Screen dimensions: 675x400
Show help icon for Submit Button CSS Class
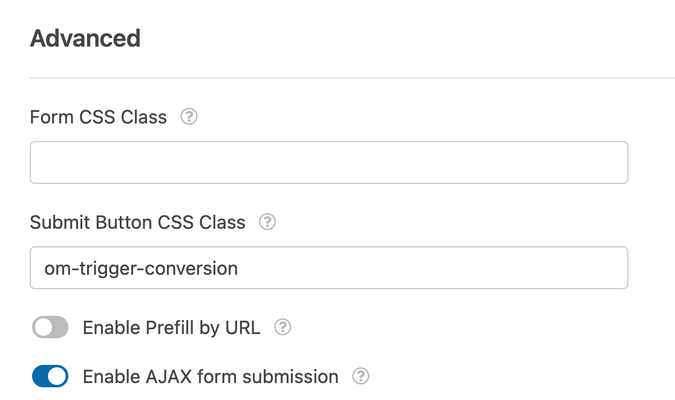[267, 221]
